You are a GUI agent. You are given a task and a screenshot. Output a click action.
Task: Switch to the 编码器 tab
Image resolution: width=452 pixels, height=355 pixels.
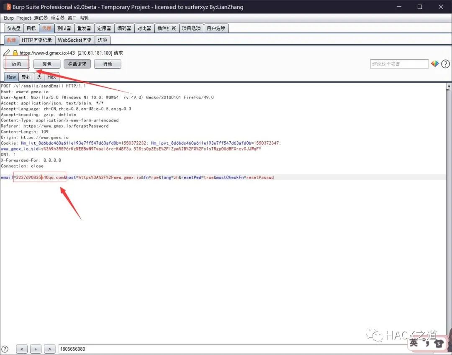124,28
